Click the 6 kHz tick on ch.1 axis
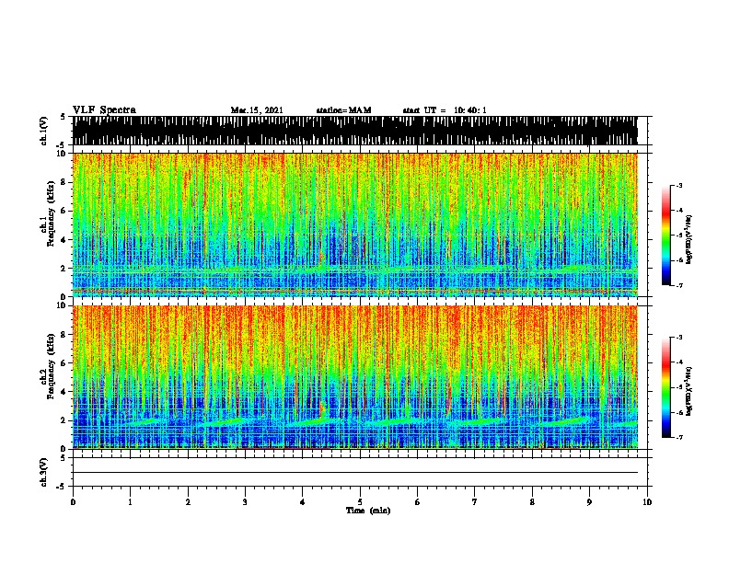The image size is (729, 563). tap(64, 211)
